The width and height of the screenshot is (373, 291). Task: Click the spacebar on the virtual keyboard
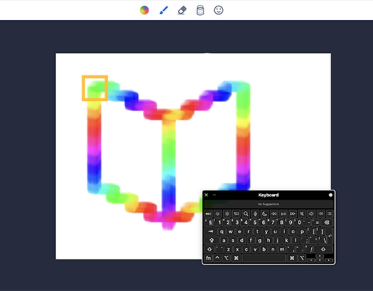(264, 258)
